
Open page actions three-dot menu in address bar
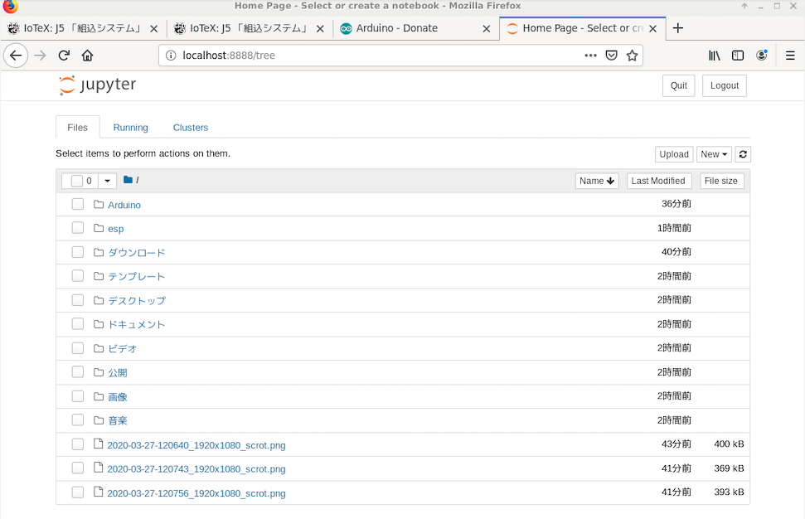590,56
